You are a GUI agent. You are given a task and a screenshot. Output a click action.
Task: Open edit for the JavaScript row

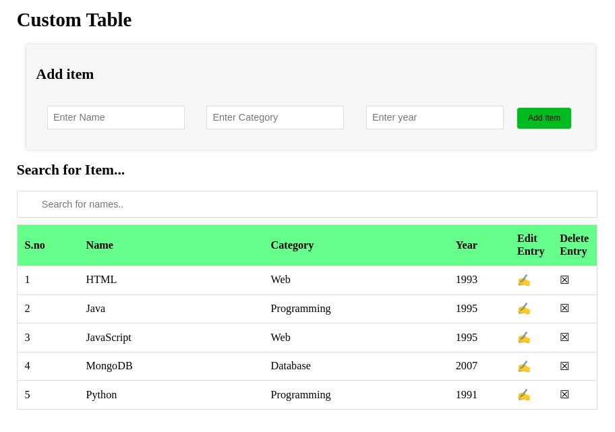click(523, 338)
